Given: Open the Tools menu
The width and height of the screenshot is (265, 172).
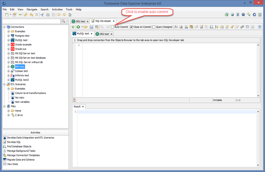Looking at the screenshot, I should [x=69, y=9].
